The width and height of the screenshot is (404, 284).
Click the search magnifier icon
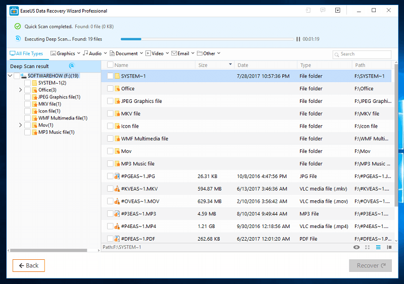(336, 54)
